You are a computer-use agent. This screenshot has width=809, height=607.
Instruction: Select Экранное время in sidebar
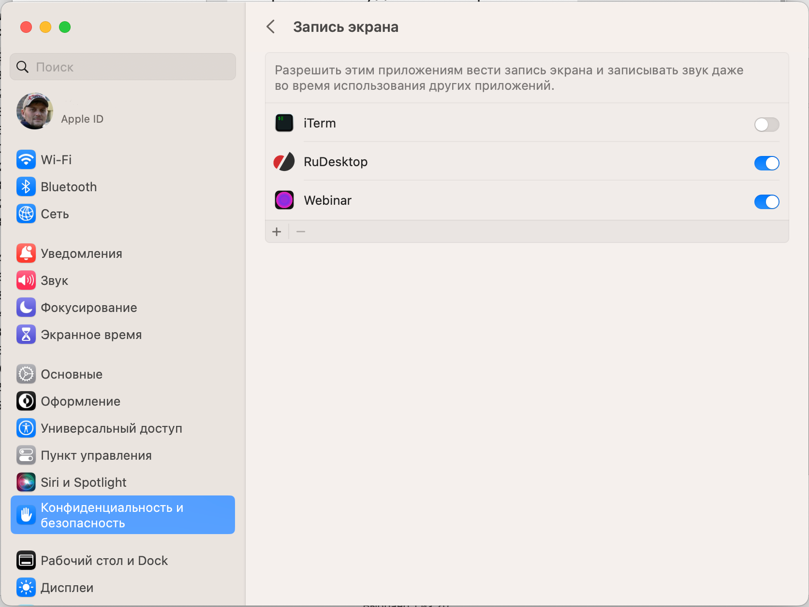pyautogui.click(x=123, y=334)
